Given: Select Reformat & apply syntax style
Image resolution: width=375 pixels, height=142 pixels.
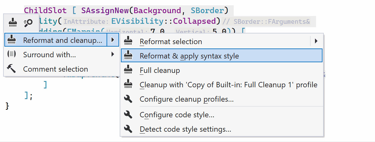Looking at the screenshot, I should click(189, 56).
